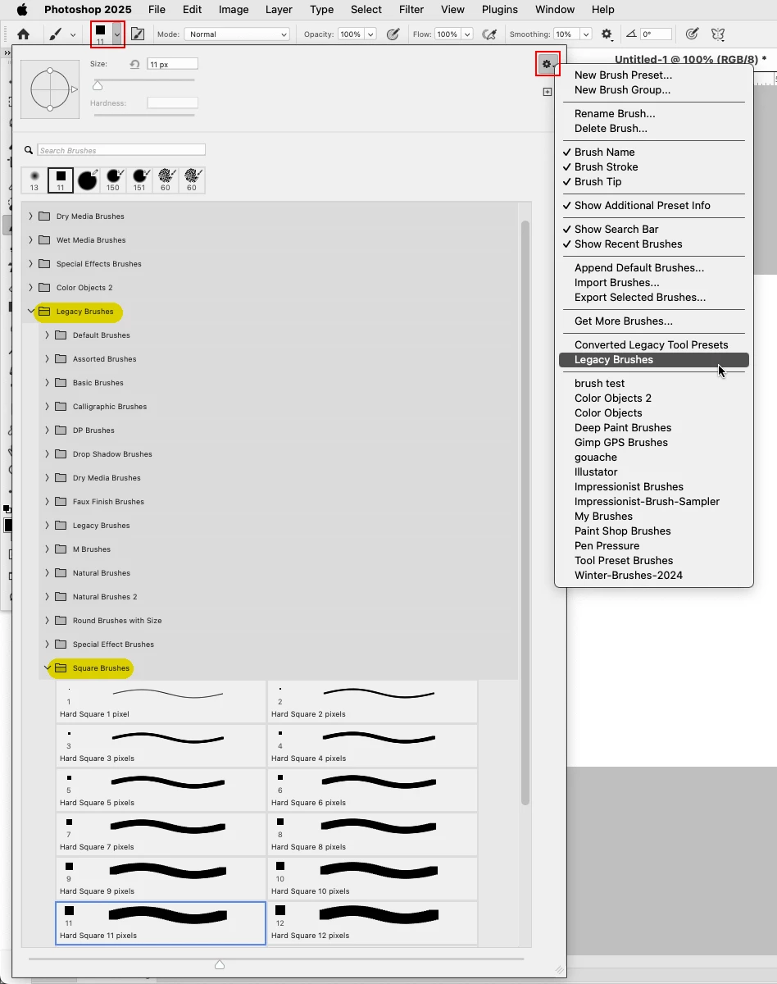Click the brush angle and roundness preview
This screenshot has width=777, height=984.
(50, 89)
